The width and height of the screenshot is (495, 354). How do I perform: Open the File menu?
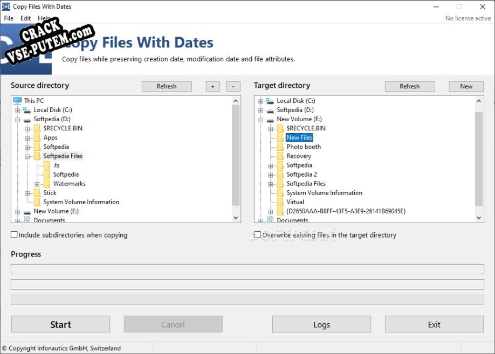[x=9, y=18]
